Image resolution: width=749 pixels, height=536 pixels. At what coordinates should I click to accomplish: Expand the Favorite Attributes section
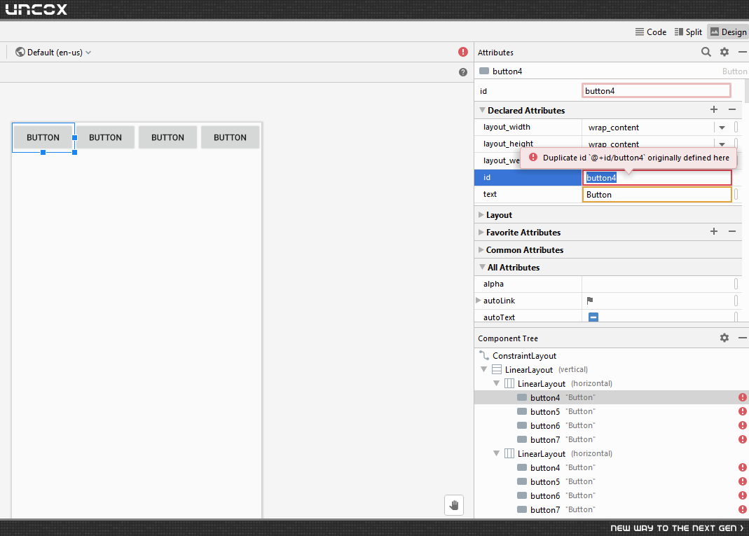[481, 232]
